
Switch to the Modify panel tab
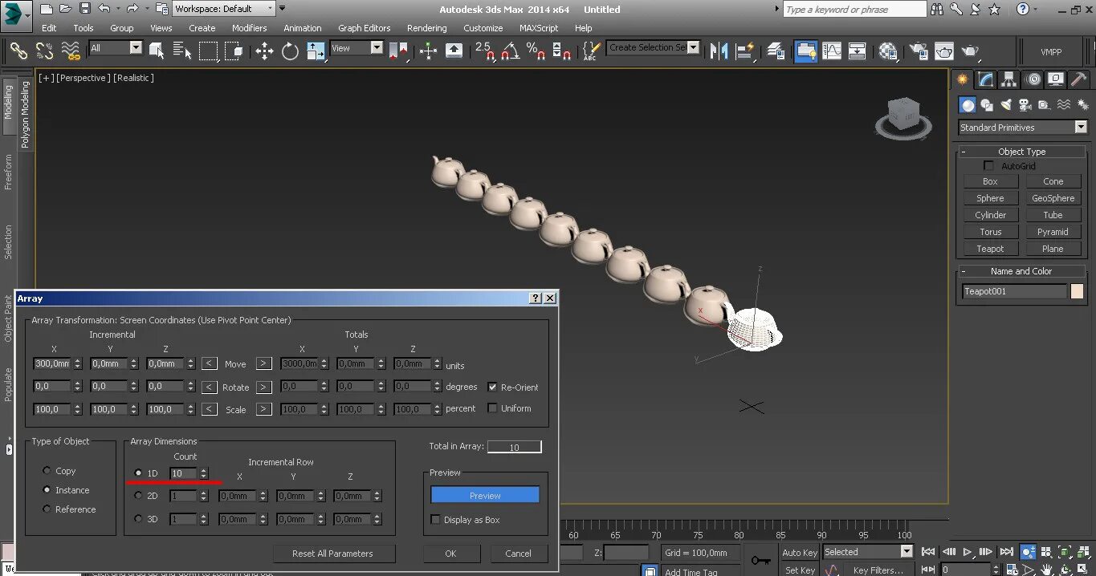click(986, 79)
